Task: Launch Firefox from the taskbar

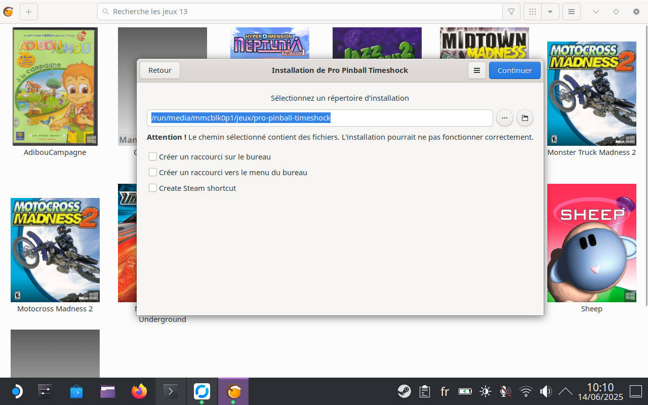Action: [139, 391]
